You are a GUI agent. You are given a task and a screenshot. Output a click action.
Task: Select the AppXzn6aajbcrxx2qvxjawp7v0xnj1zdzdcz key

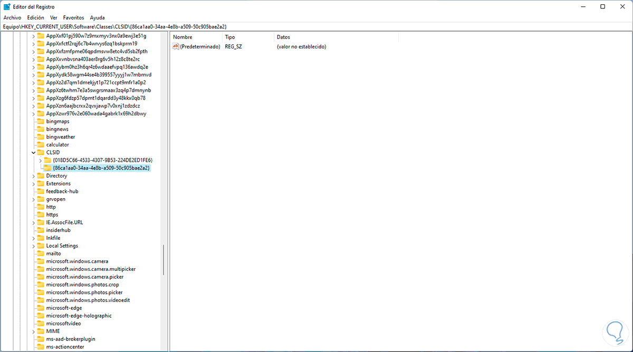point(93,106)
